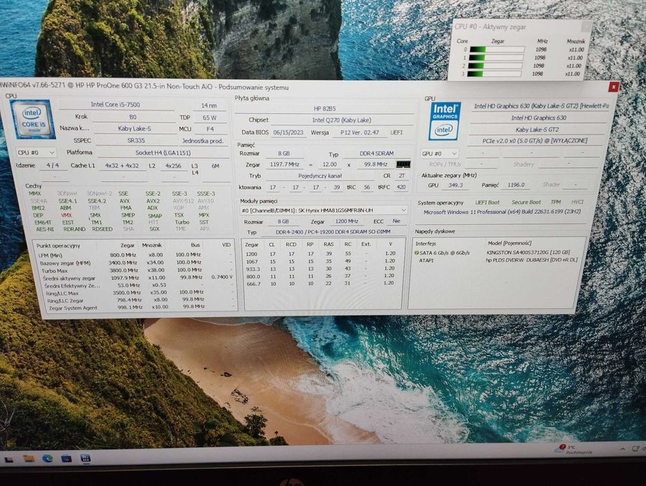Click the HVCI status label

pos(577,202)
